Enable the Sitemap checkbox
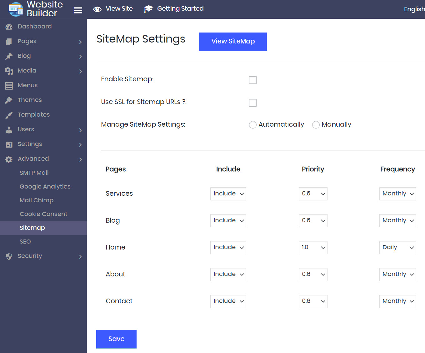This screenshot has width=425, height=353. (252, 80)
